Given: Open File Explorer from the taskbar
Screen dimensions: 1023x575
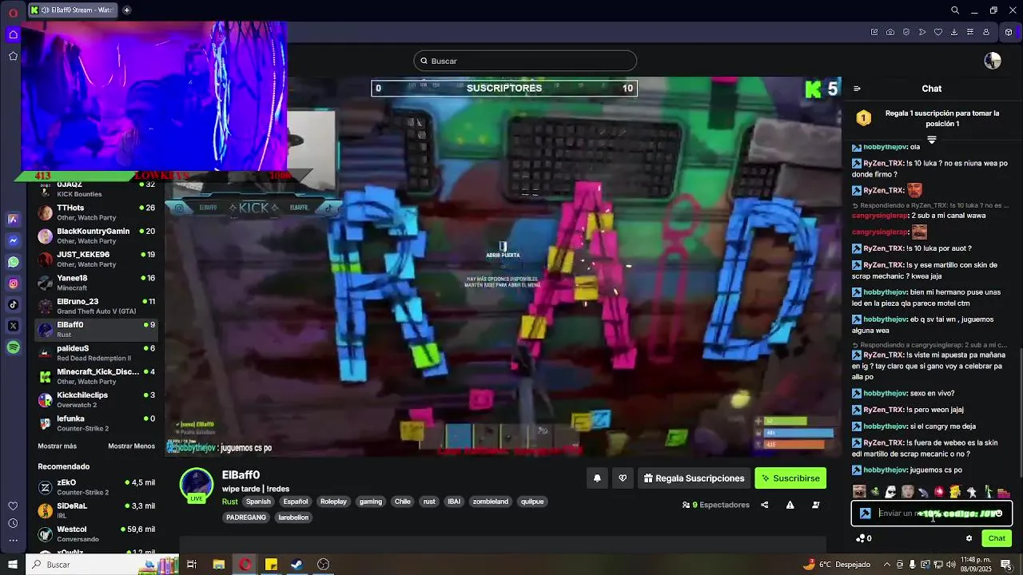Looking at the screenshot, I should coord(218,565).
